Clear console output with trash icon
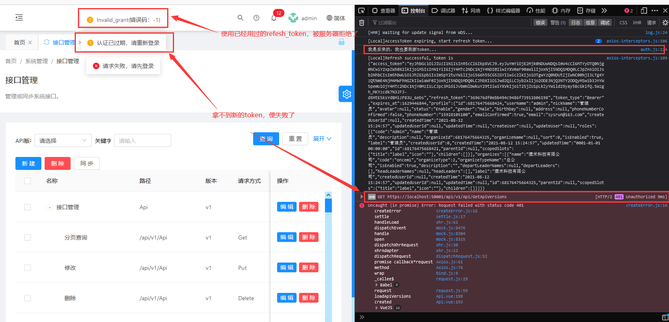The height and width of the screenshot is (322, 669). click(361, 23)
